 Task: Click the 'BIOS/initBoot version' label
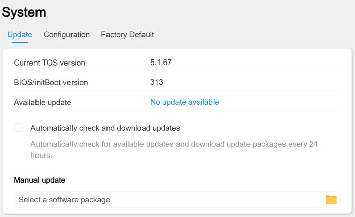(51, 82)
